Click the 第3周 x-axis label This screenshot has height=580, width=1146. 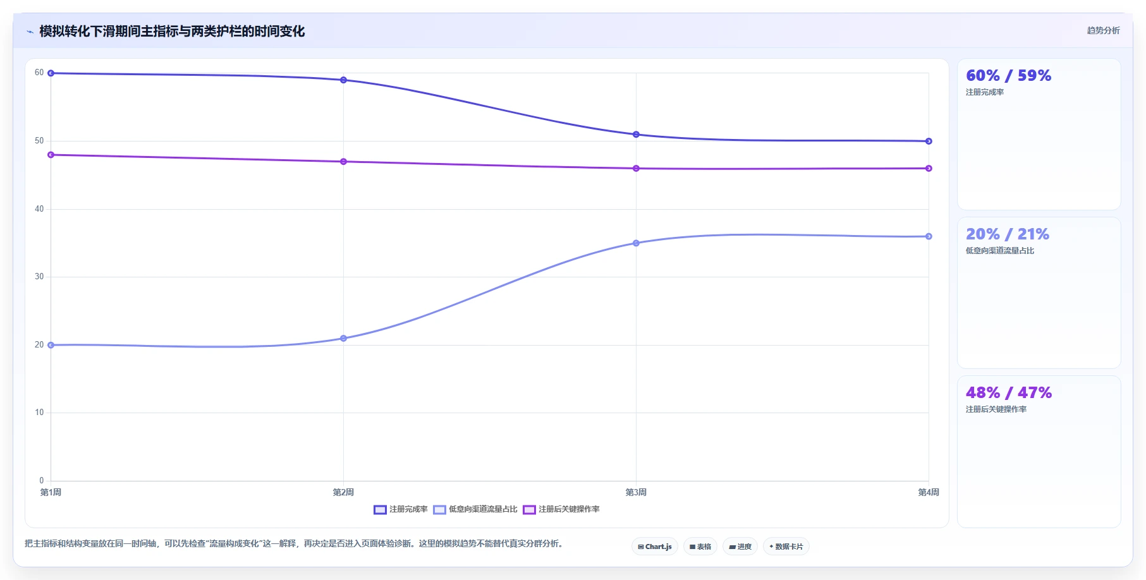click(636, 492)
